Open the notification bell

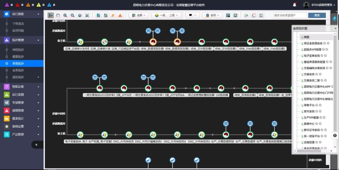pyautogui.click(x=295, y=5)
